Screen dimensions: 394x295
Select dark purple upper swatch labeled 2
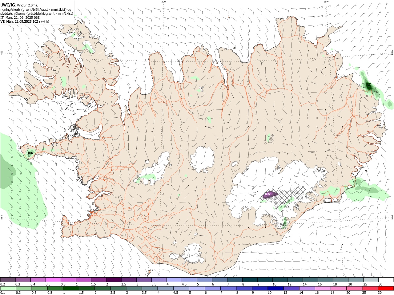(113, 280)
